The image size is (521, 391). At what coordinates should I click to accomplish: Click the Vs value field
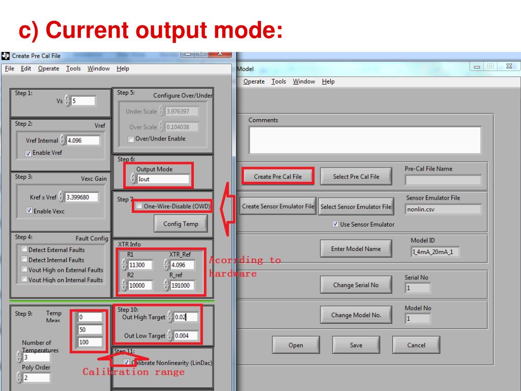click(83, 101)
